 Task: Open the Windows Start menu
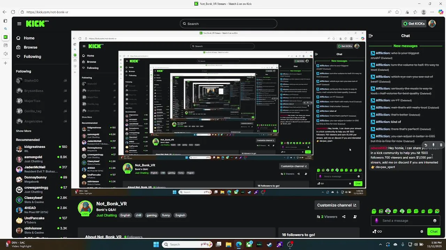pos(156,244)
